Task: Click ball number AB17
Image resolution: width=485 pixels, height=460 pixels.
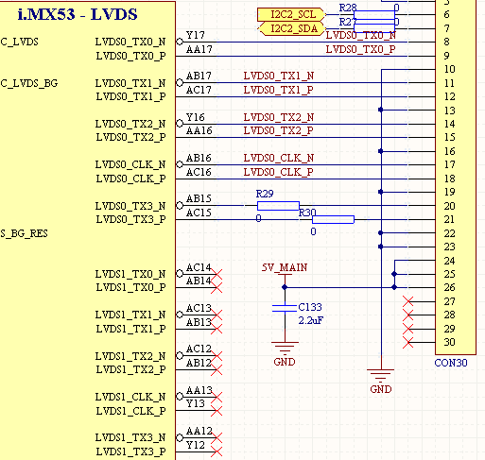Action: pyautogui.click(x=199, y=76)
